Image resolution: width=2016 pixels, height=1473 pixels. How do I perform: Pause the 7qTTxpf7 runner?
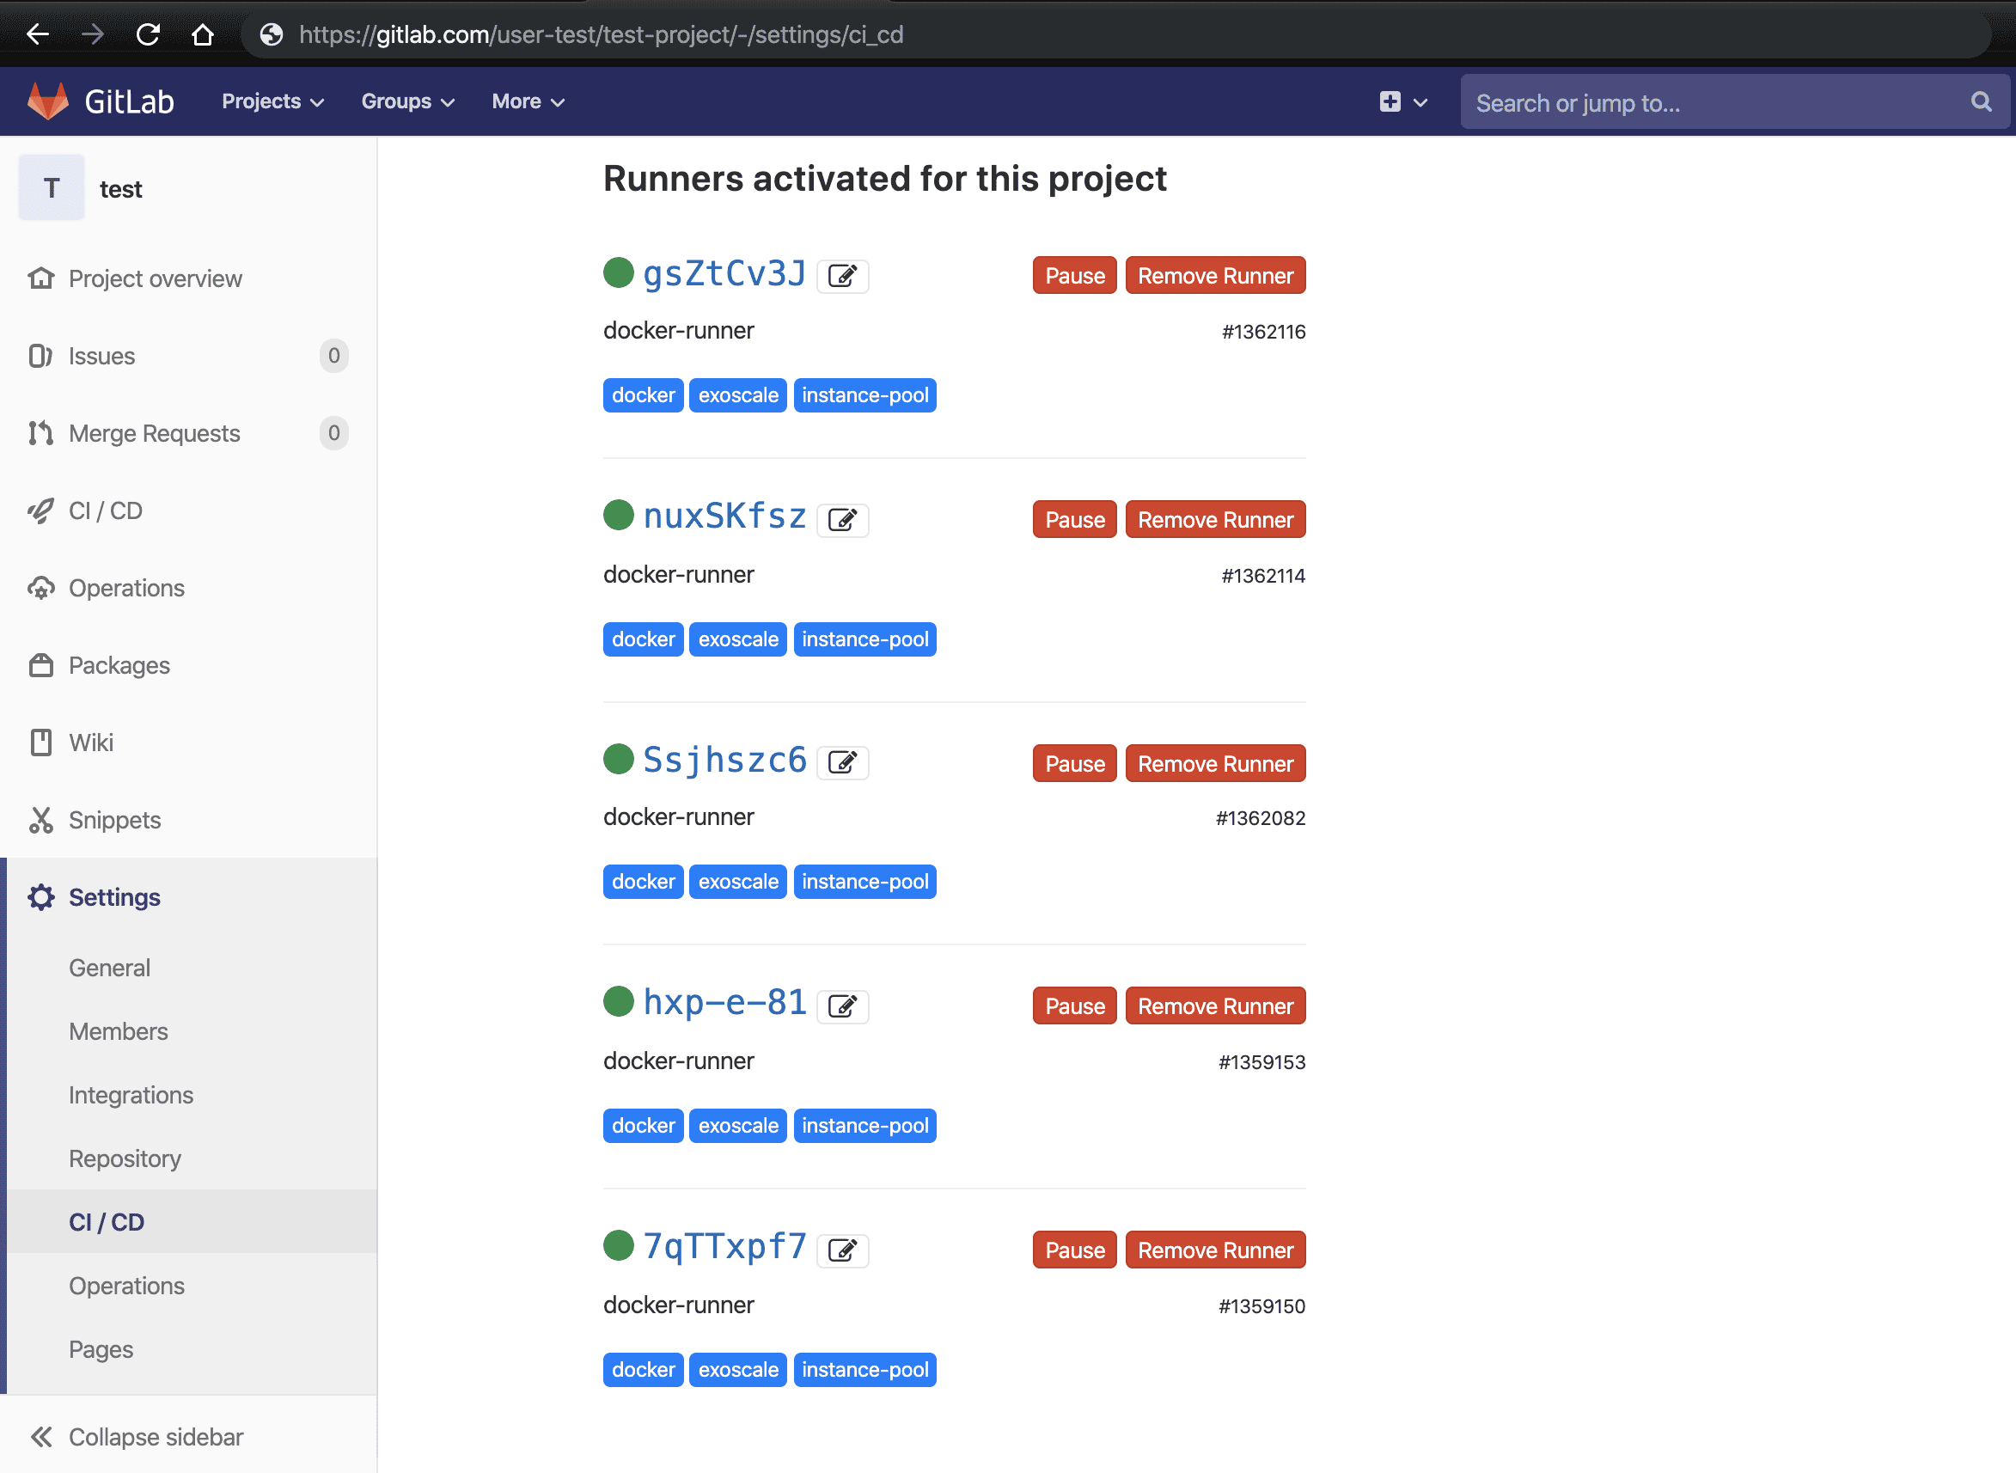point(1073,1250)
